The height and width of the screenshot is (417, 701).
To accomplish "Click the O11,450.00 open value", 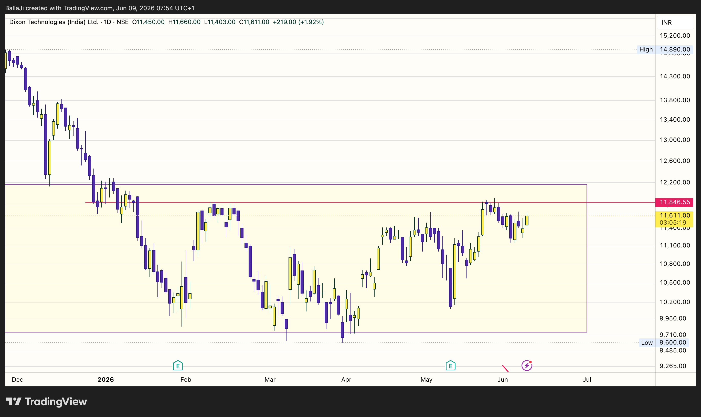I will [x=148, y=22].
